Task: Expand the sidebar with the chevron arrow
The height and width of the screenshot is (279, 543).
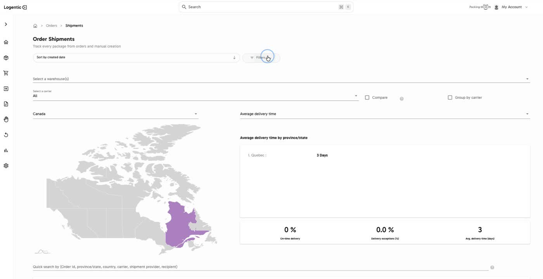Action: pos(6,24)
